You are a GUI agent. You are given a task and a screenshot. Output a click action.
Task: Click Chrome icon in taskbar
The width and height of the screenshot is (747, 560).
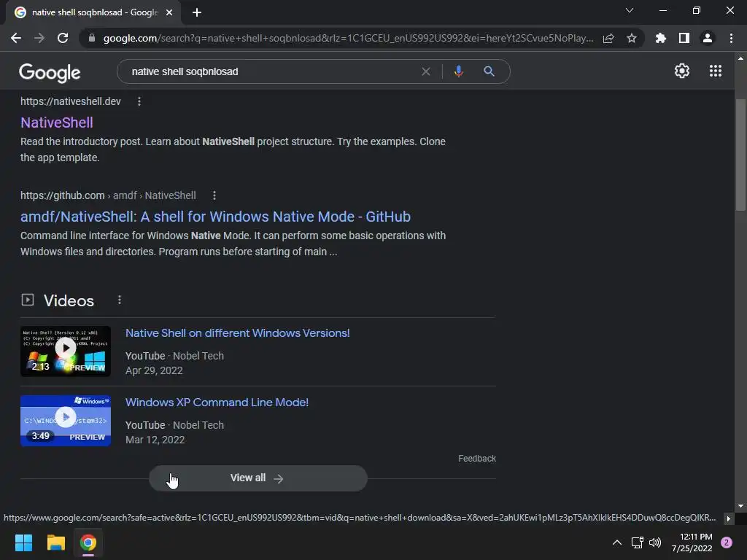point(88,542)
